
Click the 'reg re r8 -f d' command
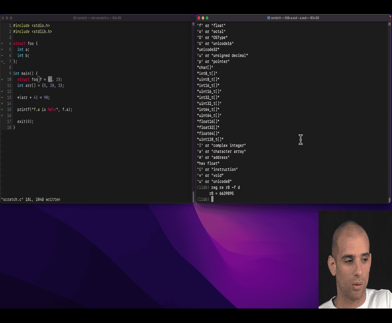[x=225, y=187]
